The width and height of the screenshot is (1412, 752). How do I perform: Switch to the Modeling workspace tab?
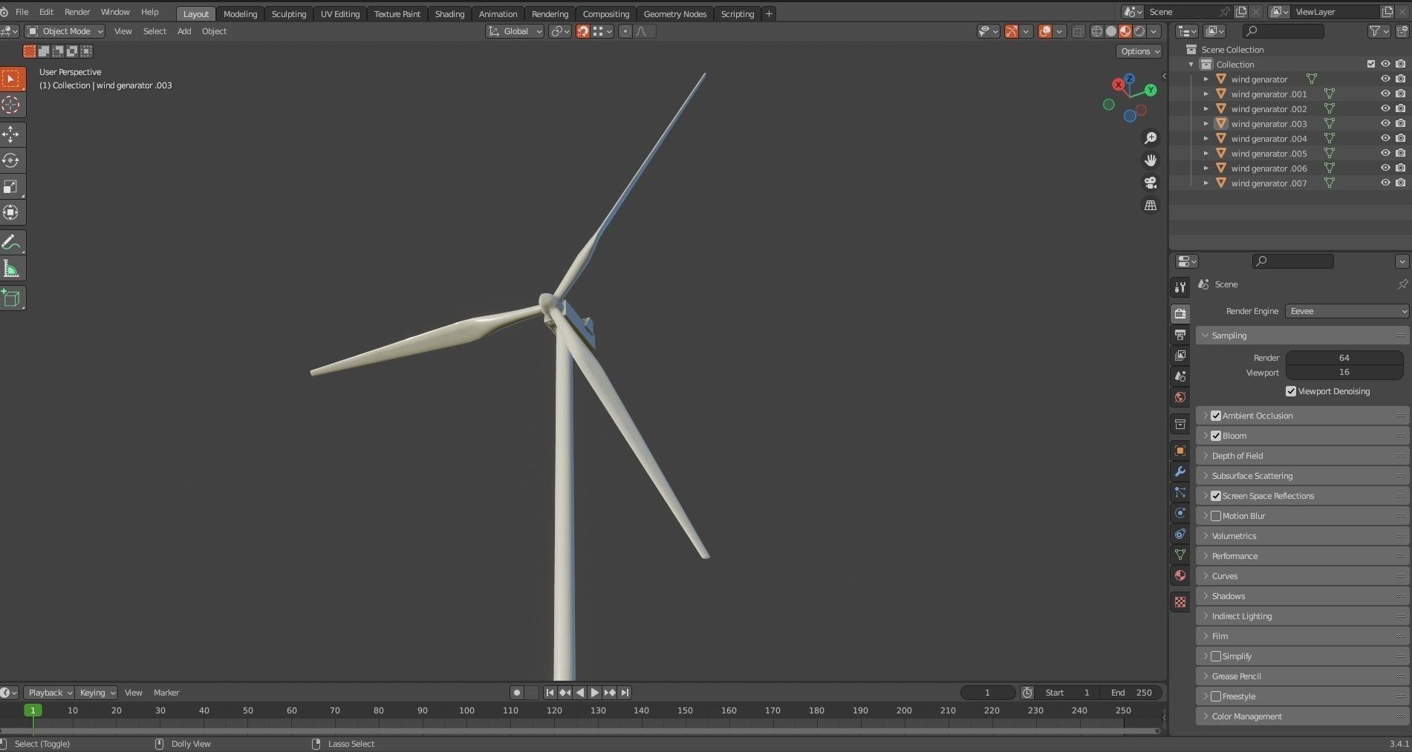(240, 14)
